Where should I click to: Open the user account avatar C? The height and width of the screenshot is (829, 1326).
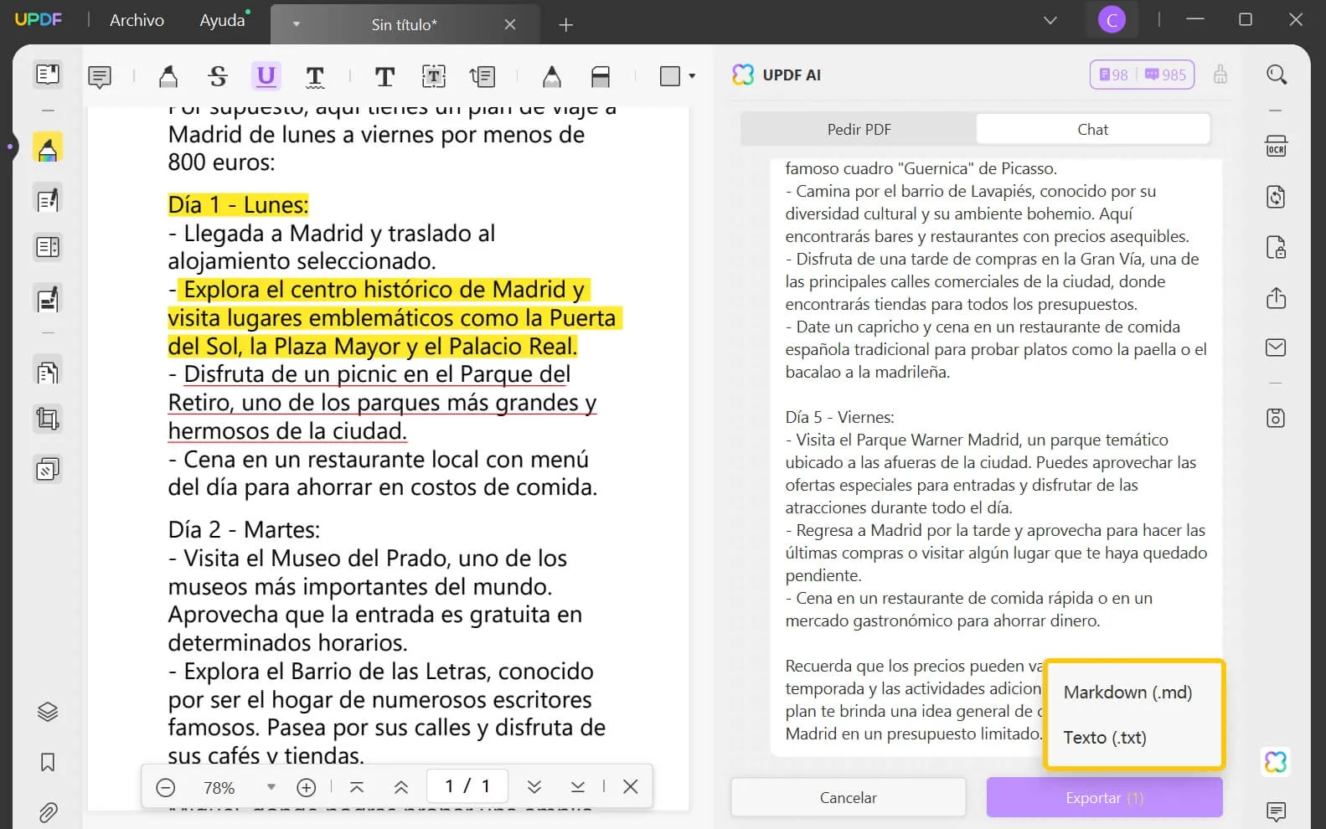[1112, 20]
